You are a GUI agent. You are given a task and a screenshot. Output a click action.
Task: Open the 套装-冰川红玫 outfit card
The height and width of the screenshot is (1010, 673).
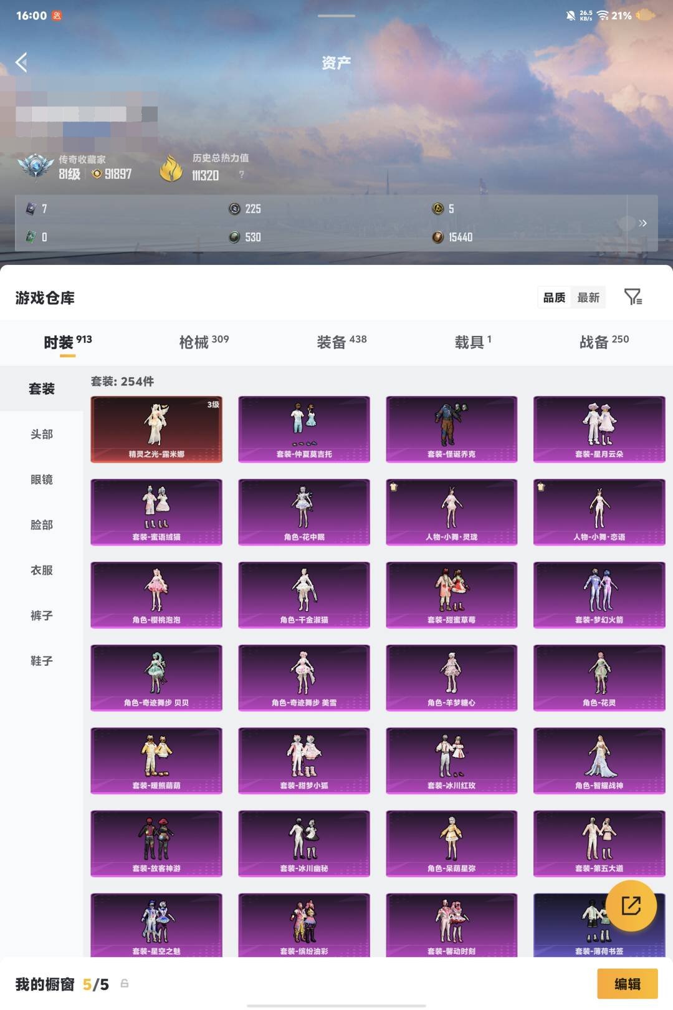tap(452, 761)
